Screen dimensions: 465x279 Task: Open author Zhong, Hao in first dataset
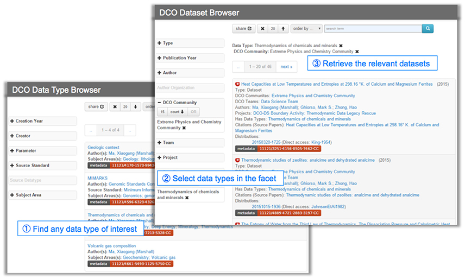point(346,107)
